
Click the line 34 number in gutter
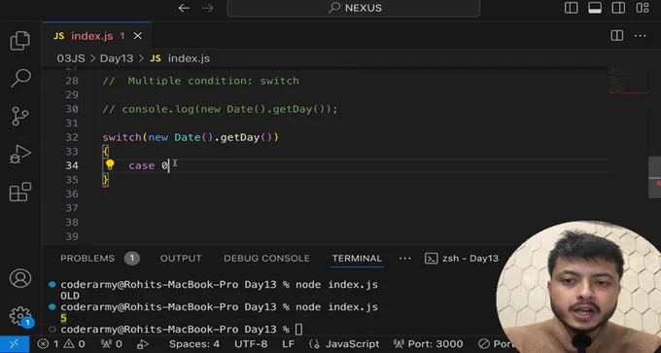(72, 165)
